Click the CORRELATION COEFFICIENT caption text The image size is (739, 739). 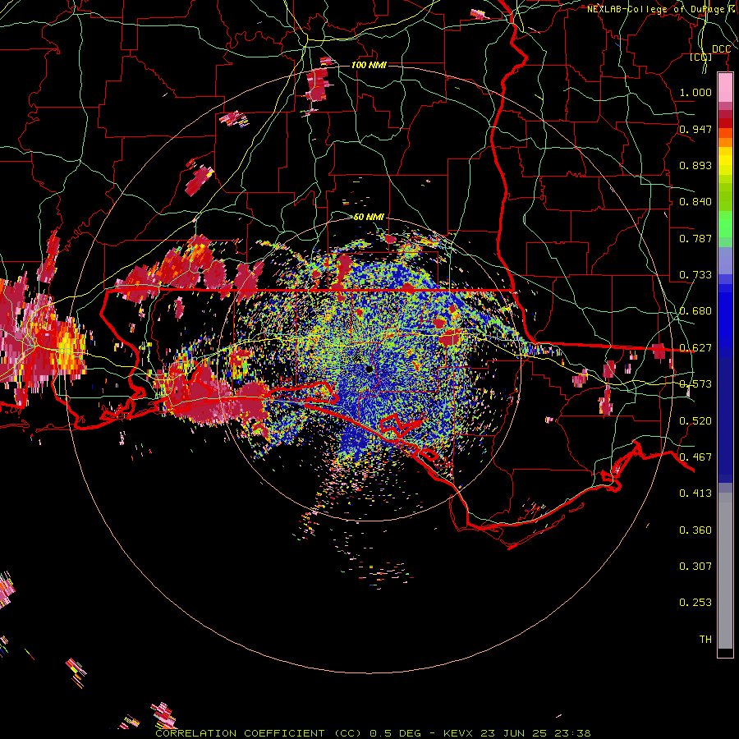pos(240,733)
